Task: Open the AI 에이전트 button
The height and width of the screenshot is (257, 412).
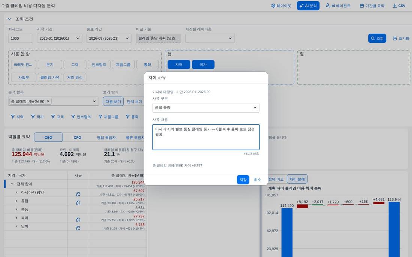Action: [x=338, y=6]
